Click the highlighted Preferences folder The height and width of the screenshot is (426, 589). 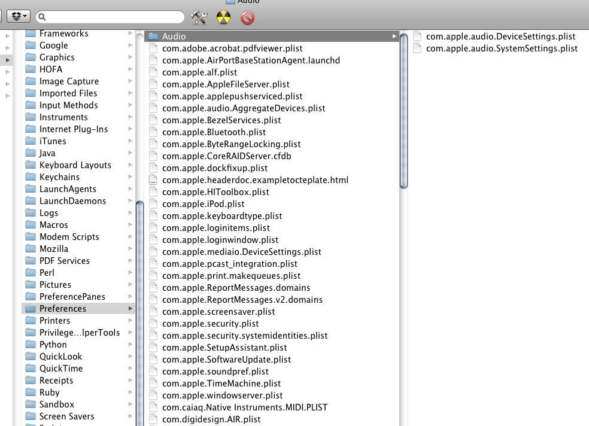click(78, 309)
